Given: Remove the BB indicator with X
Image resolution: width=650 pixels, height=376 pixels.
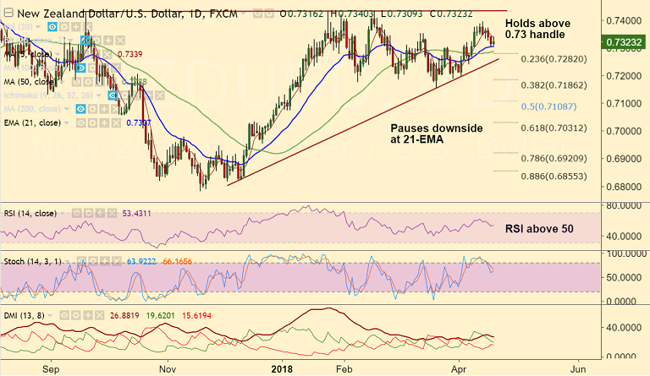Looking at the screenshot, I should coord(120,41).
